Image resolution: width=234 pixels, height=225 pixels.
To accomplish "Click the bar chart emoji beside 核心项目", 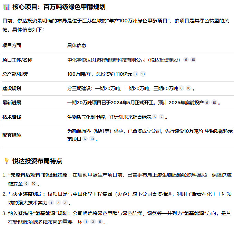I will 7,7.
